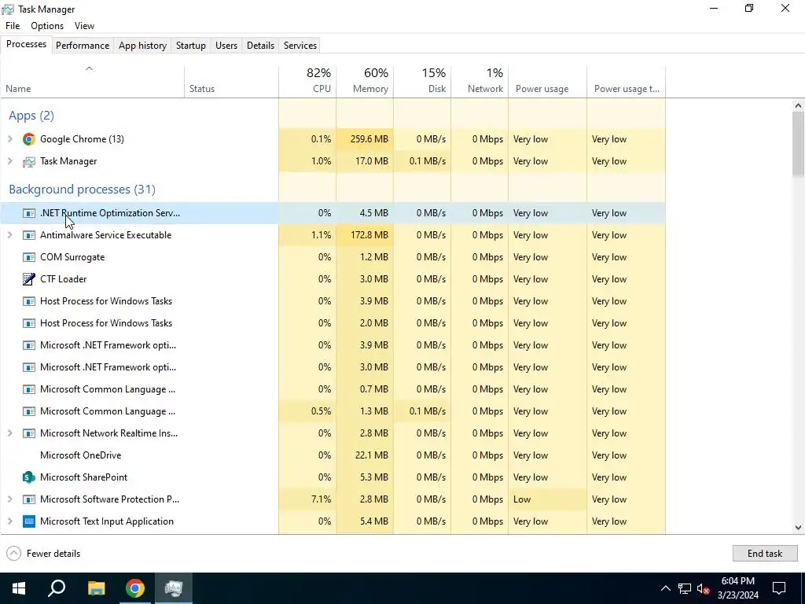Click the End task button
Image resolution: width=805 pixels, height=604 pixels.
click(764, 554)
